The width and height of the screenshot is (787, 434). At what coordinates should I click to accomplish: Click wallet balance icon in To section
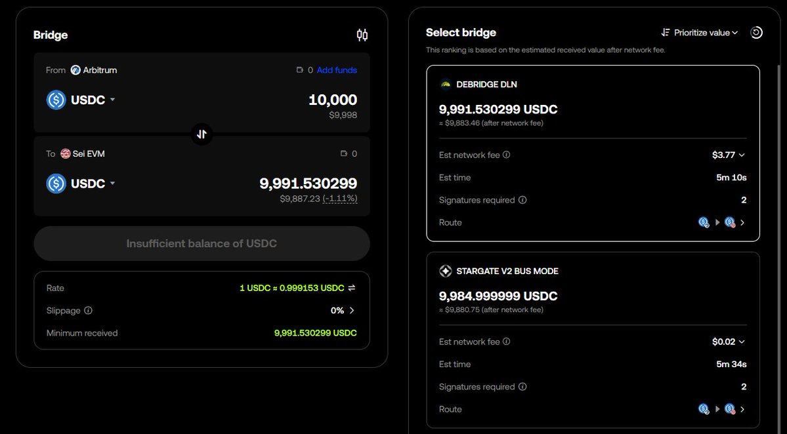tap(344, 154)
